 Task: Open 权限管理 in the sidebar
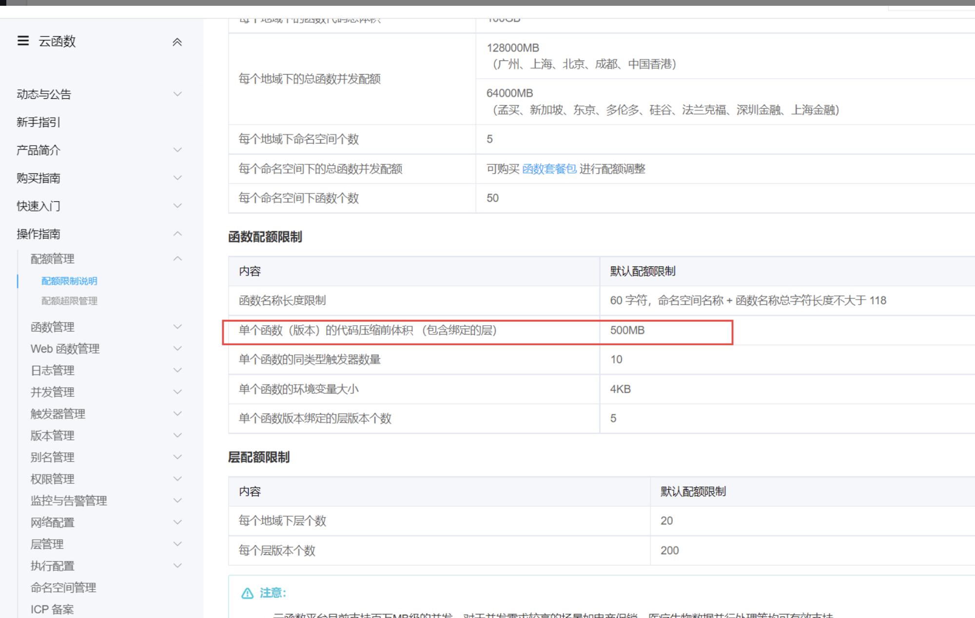point(53,479)
